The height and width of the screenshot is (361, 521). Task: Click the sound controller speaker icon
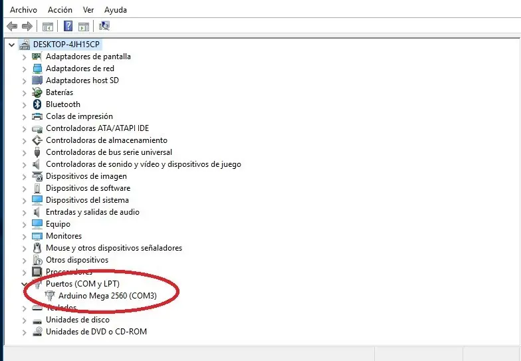tap(36, 164)
